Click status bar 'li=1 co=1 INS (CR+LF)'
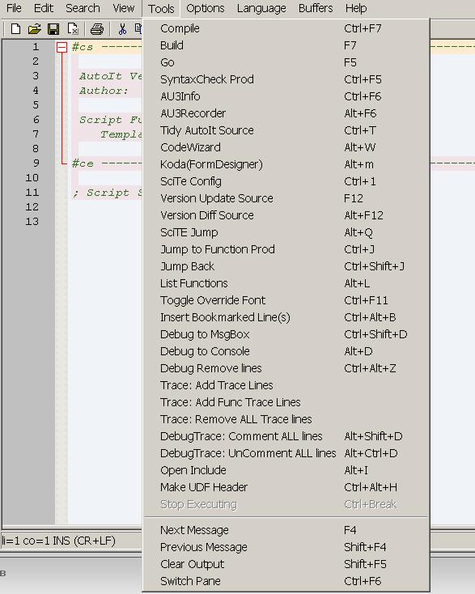475x594 pixels. pyautogui.click(x=59, y=541)
